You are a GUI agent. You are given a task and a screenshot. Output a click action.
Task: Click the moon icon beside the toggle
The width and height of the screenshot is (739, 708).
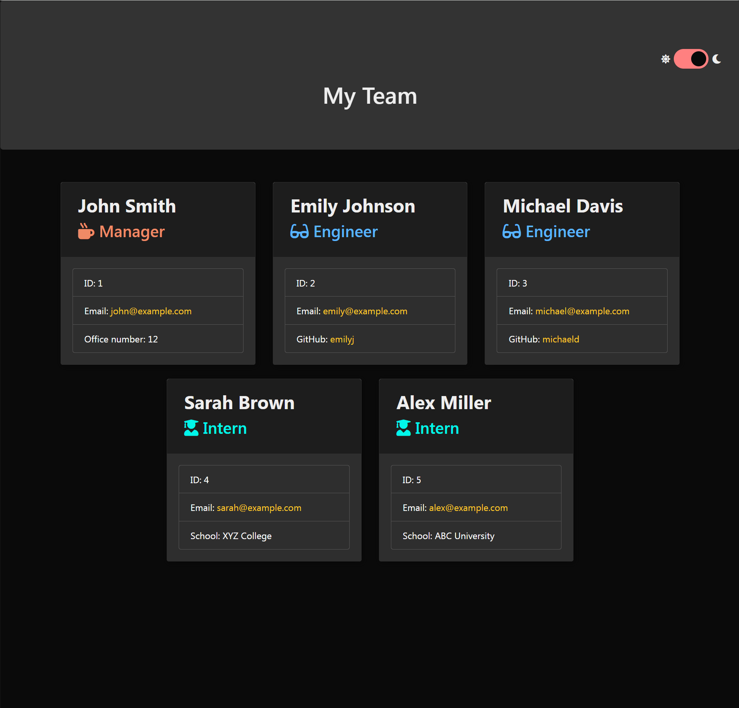[717, 59]
